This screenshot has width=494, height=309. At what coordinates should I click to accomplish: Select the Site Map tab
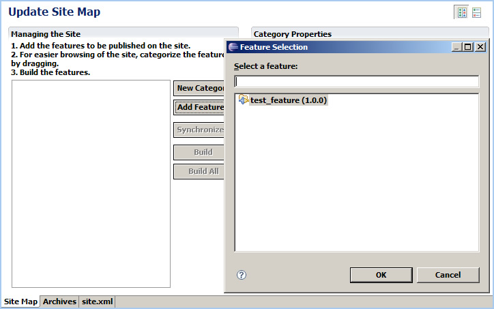click(20, 301)
